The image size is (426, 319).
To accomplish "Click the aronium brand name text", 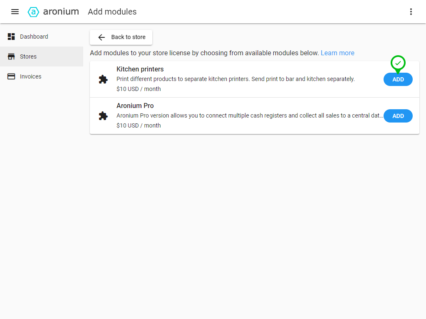I will point(61,12).
